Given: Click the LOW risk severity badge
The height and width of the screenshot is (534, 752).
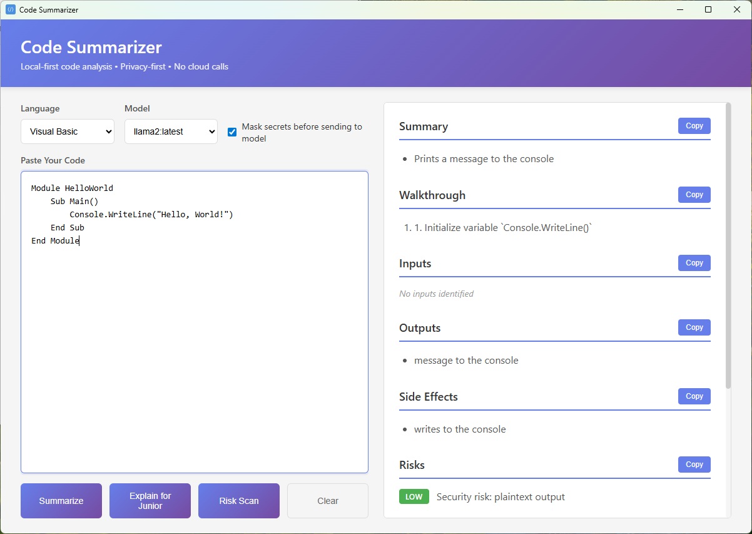Looking at the screenshot, I should 414,496.
